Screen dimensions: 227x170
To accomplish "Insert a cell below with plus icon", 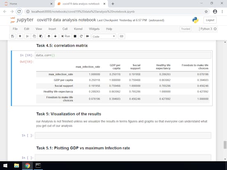I will pyautogui.click(x=20, y=36).
